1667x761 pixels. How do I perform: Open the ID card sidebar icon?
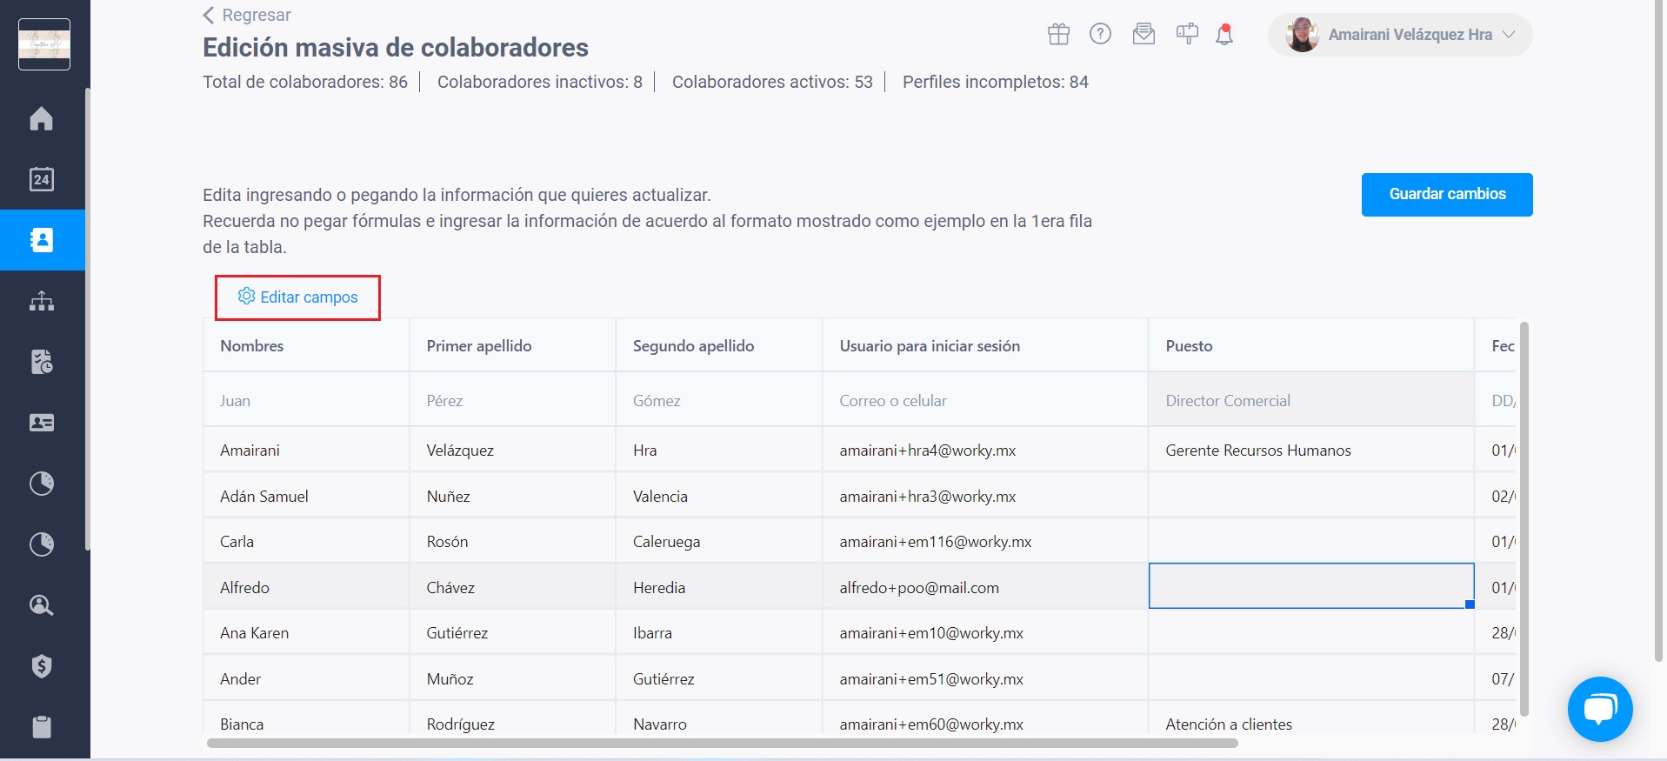tap(41, 423)
